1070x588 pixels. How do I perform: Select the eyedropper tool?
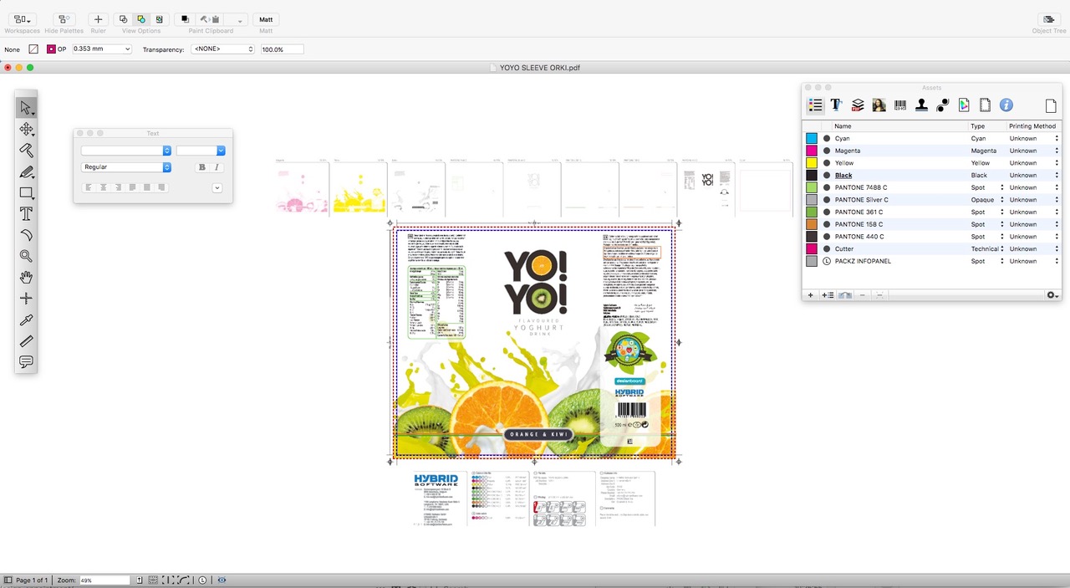[26, 320]
